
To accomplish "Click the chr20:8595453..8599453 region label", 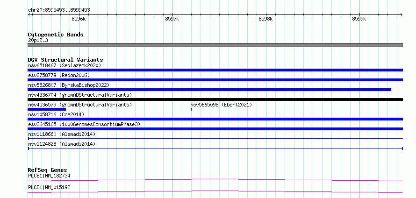I will click(x=59, y=10).
